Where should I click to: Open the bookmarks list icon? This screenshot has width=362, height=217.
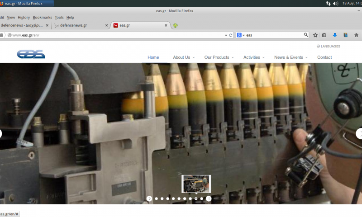324,35
